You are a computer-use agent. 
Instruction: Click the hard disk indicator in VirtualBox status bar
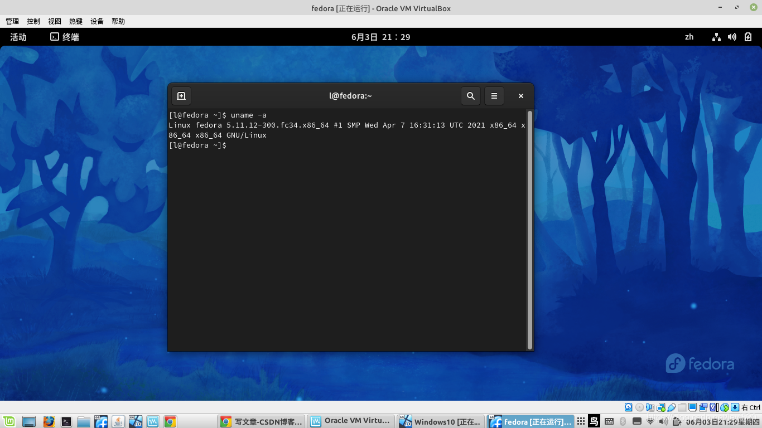[629, 407]
